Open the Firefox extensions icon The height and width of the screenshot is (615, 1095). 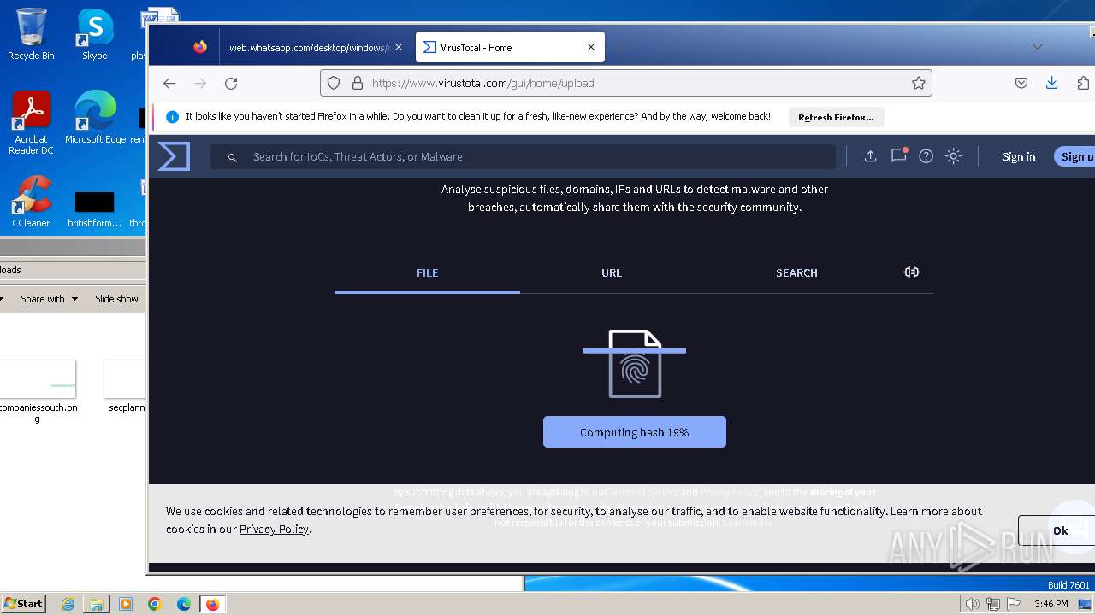(1083, 83)
